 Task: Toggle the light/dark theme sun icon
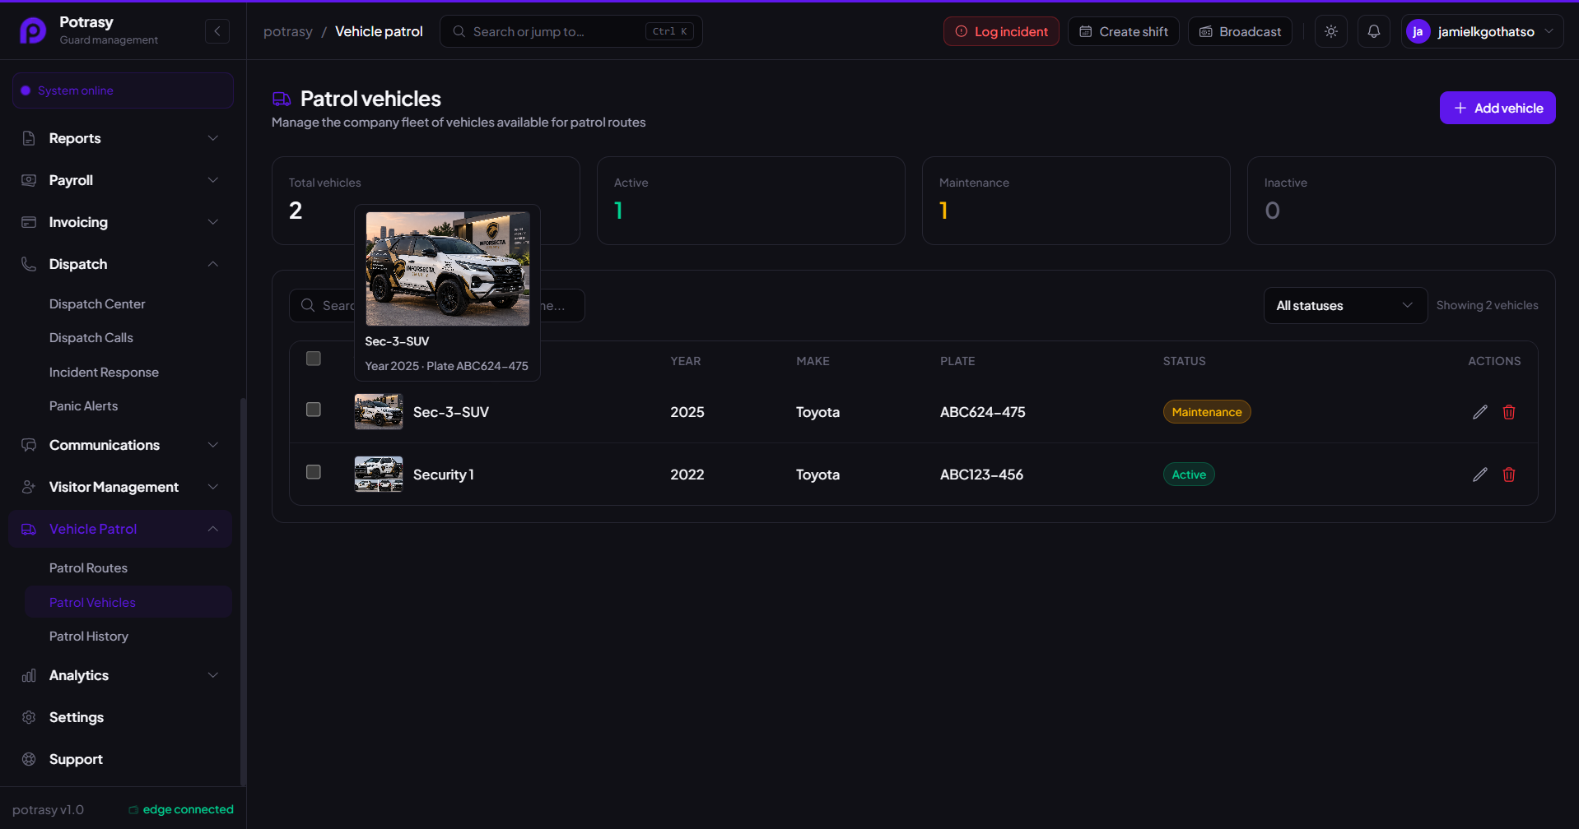pos(1331,31)
